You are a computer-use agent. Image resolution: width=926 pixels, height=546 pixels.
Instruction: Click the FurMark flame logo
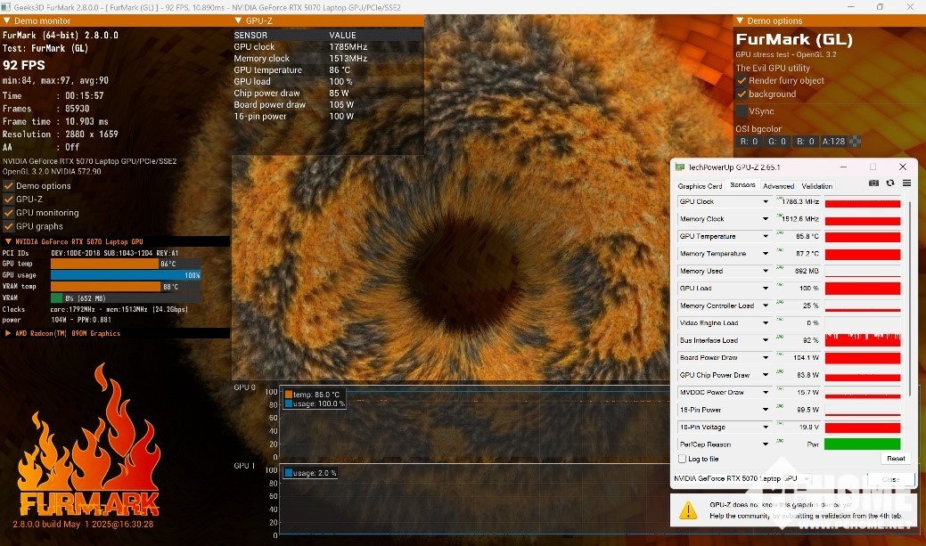[x=88, y=440]
